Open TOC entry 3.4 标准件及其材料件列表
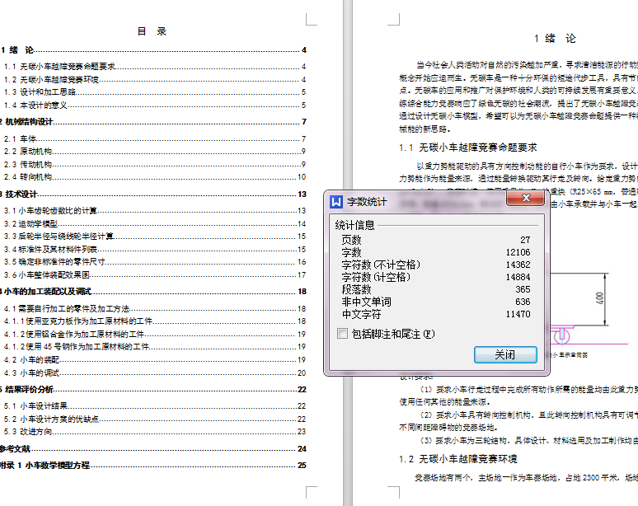638x506 pixels. coord(155,250)
